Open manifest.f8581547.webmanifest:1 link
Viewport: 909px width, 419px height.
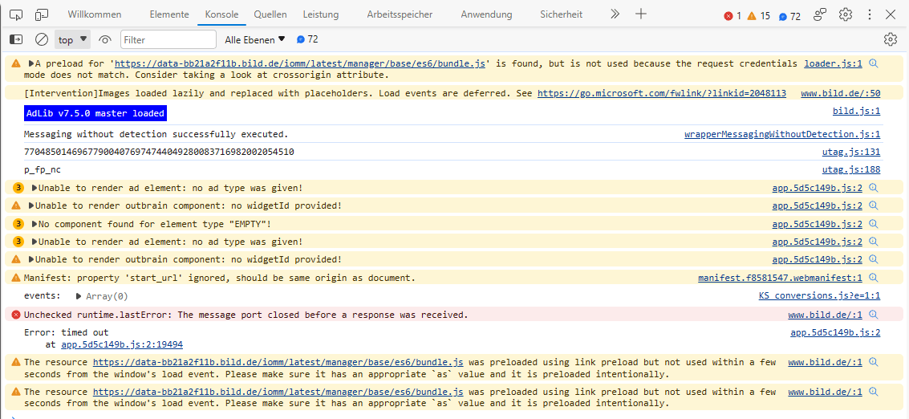pos(780,278)
